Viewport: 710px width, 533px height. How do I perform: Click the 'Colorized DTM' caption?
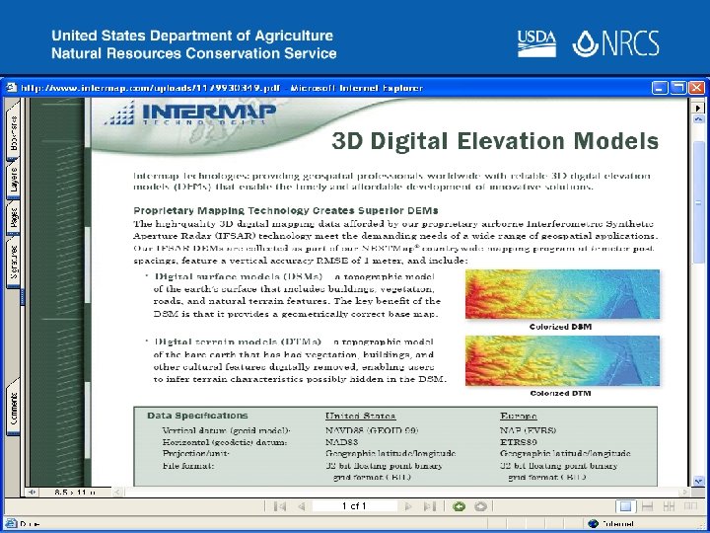click(560, 394)
